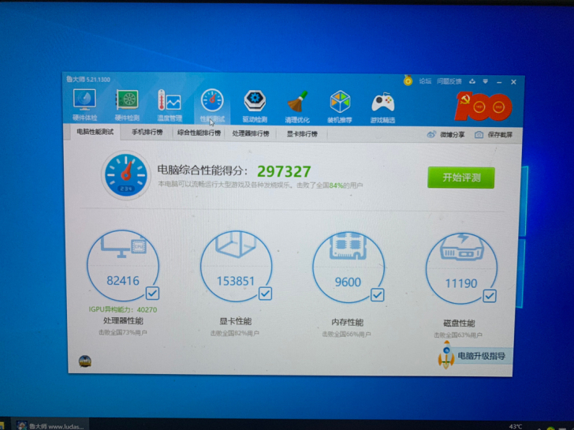Click the red 100 anniversary logo
This screenshot has height=430, width=574.
(x=483, y=107)
